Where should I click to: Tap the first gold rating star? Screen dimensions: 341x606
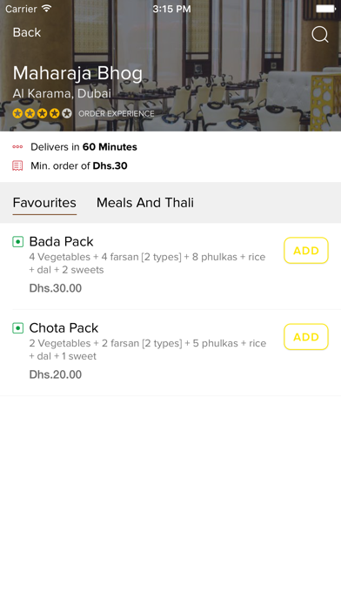pos(17,113)
